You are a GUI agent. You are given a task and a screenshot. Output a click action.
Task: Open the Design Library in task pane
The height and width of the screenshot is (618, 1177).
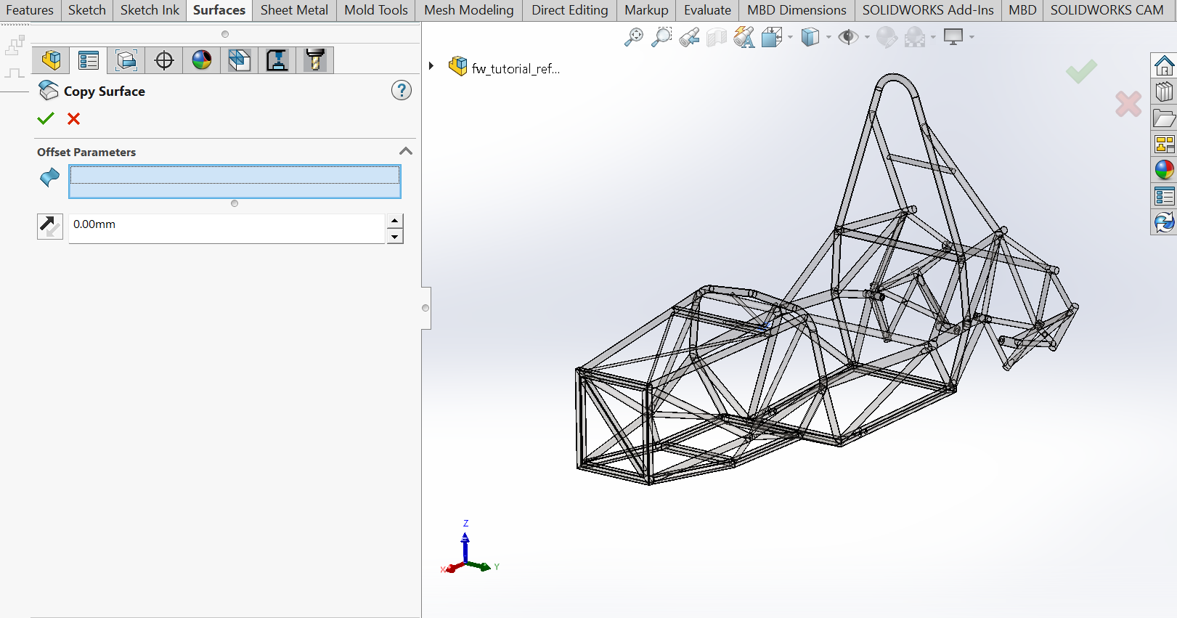pyautogui.click(x=1164, y=92)
